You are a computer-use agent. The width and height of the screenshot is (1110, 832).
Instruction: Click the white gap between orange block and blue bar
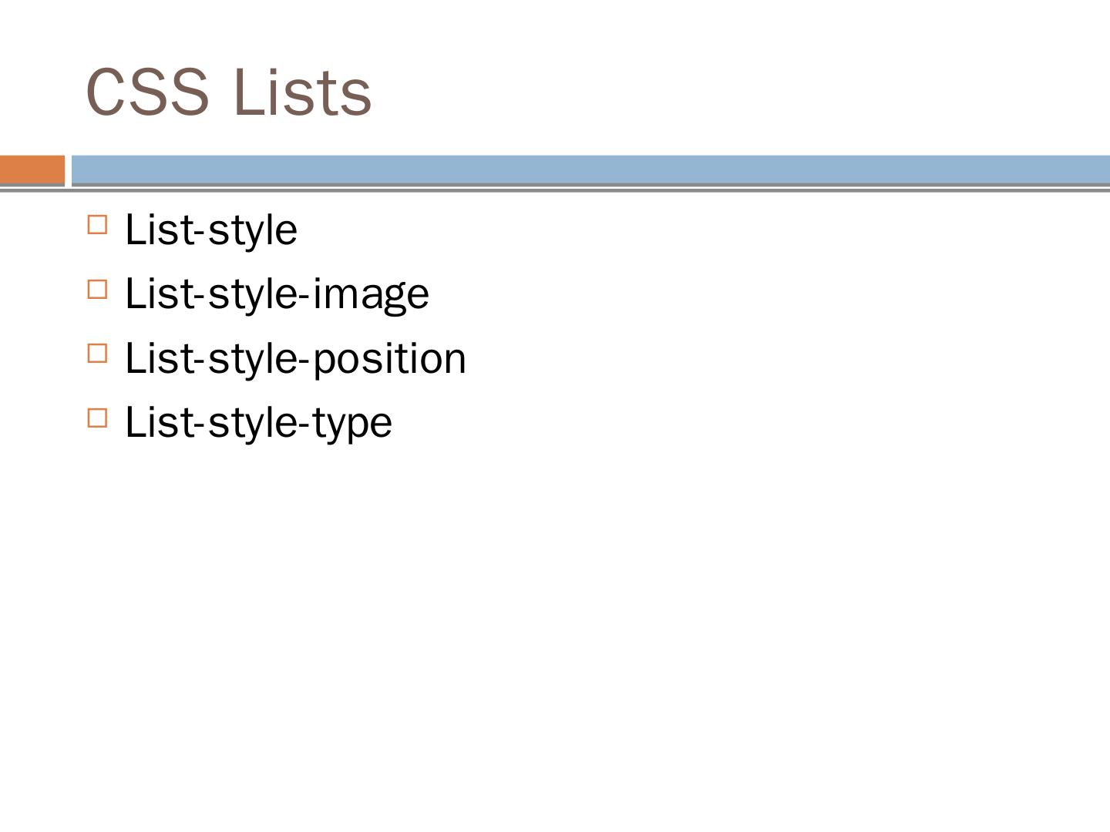pyautogui.click(x=69, y=169)
